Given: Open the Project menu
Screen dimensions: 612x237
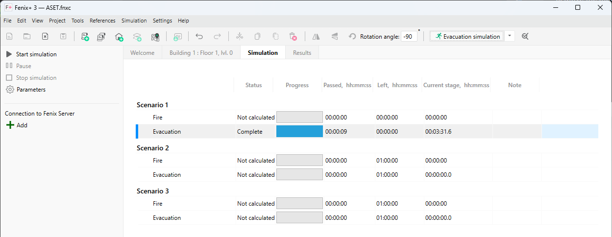Looking at the screenshot, I should click(57, 21).
